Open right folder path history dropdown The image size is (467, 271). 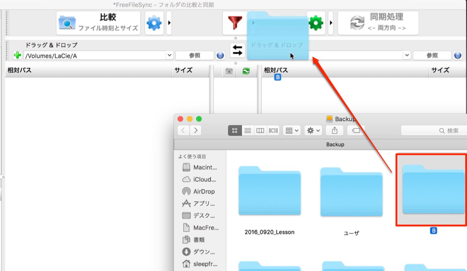[407, 55]
